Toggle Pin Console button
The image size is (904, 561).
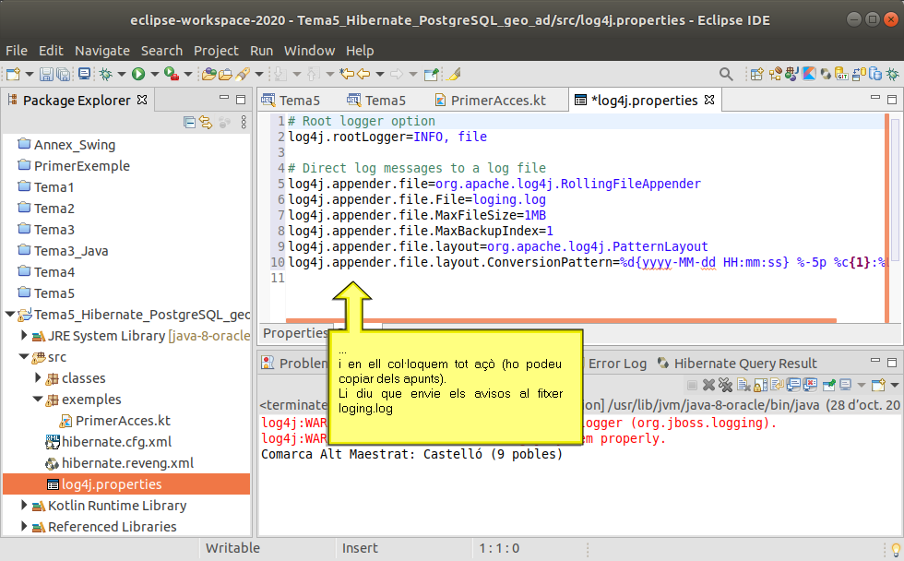coord(829,385)
